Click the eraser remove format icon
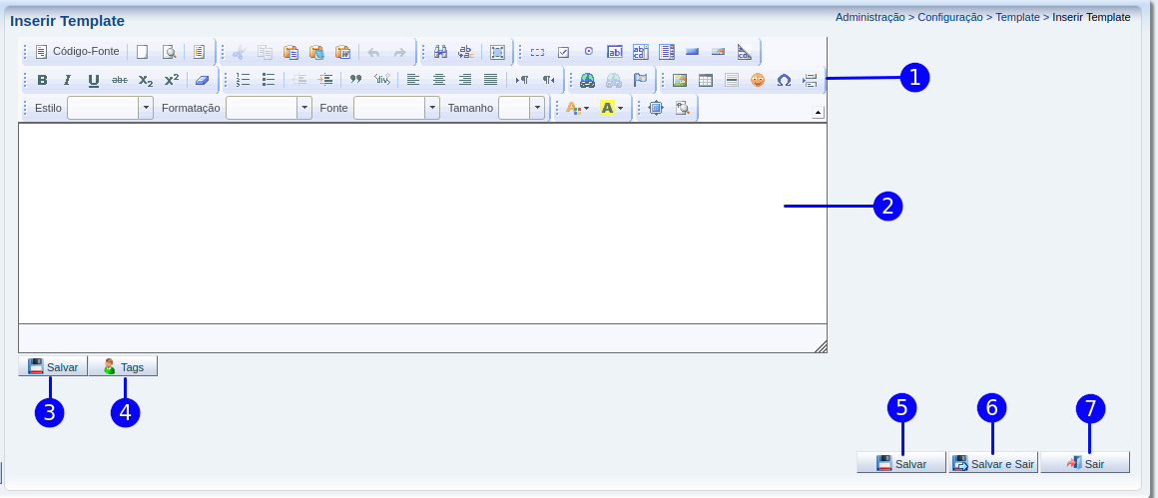Viewport: 1158px width, 498px height. pyautogui.click(x=202, y=80)
